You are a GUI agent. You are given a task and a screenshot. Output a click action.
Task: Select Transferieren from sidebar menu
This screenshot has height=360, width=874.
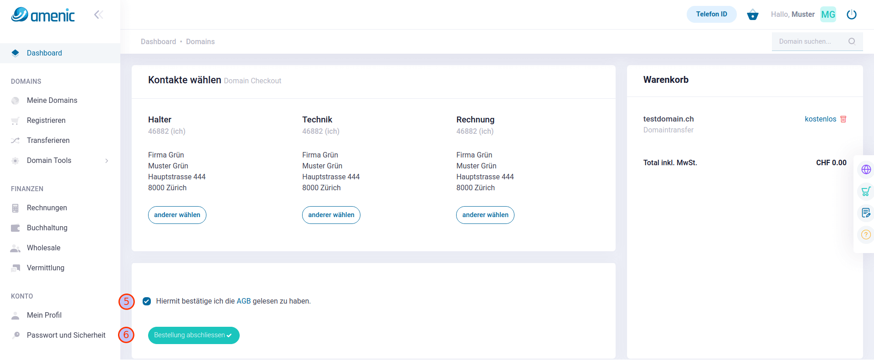(48, 141)
